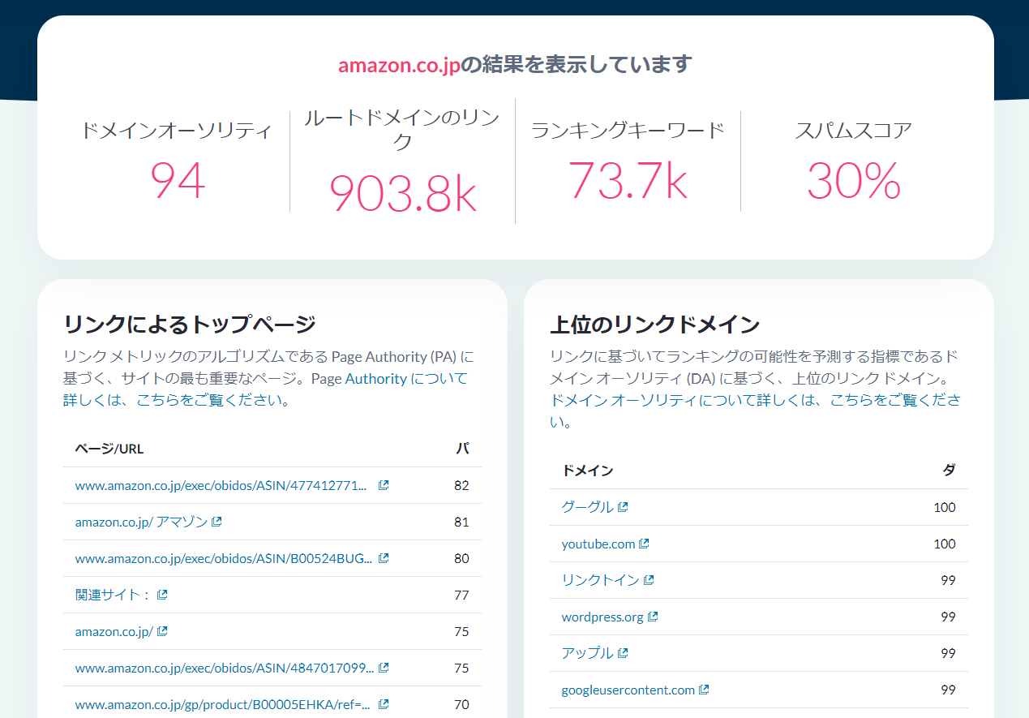Click the ドメイン column header
Screen dimensions: 1029x718
pos(588,471)
